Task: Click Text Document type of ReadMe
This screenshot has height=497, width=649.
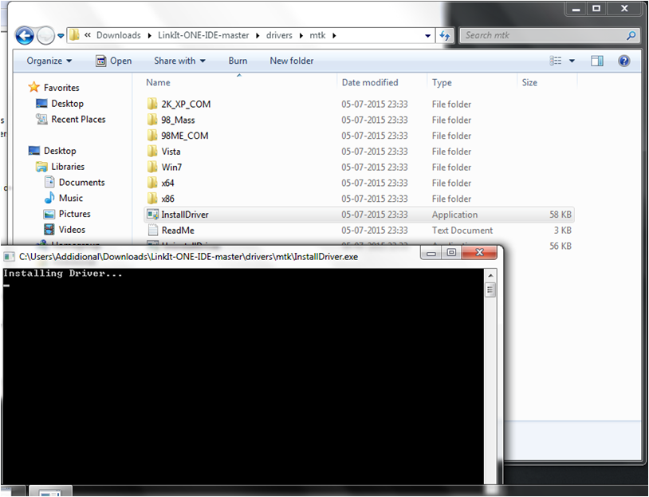Action: coord(462,231)
